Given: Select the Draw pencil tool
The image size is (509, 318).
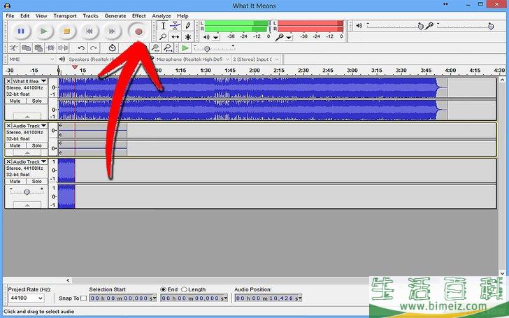Looking at the screenshot, I should click(x=187, y=26).
